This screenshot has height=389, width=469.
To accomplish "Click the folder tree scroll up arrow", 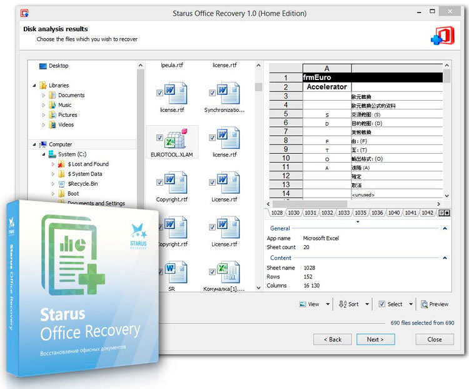I will coord(140,65).
